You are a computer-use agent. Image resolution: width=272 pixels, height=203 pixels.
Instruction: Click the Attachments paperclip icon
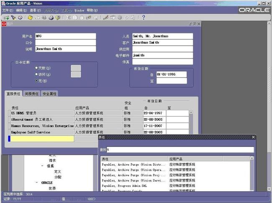click(126, 18)
